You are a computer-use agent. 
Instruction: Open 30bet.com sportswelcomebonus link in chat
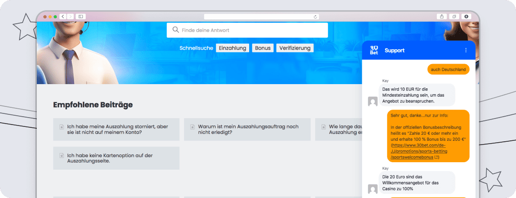pyautogui.click(x=414, y=151)
